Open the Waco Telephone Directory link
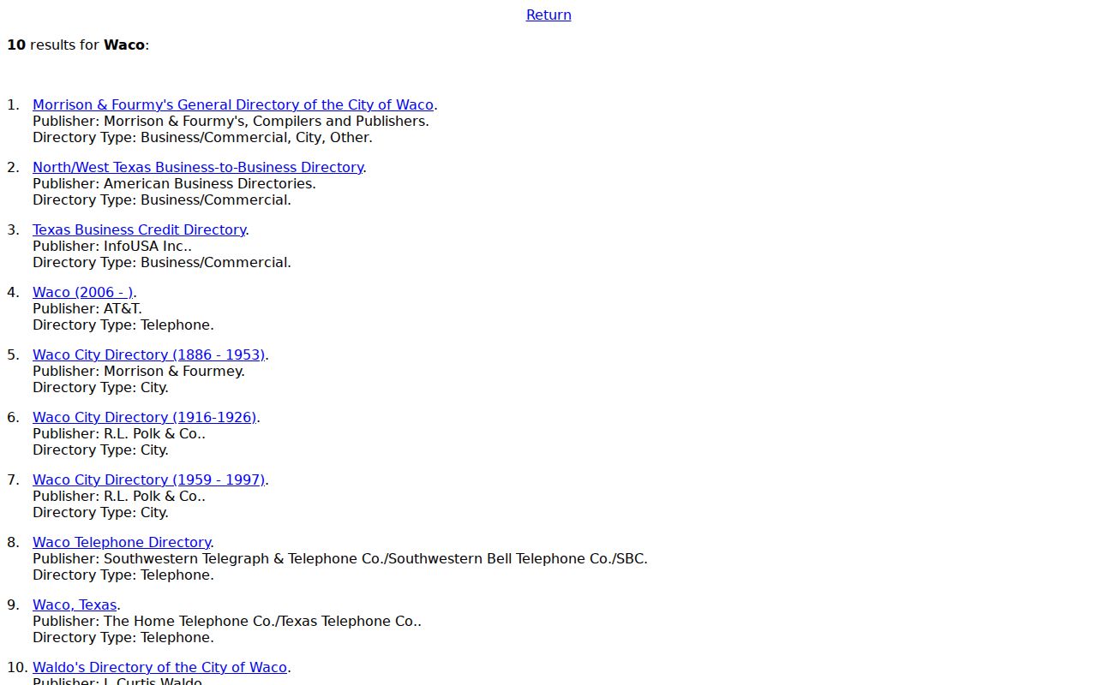The image size is (1097, 685). 122,542
